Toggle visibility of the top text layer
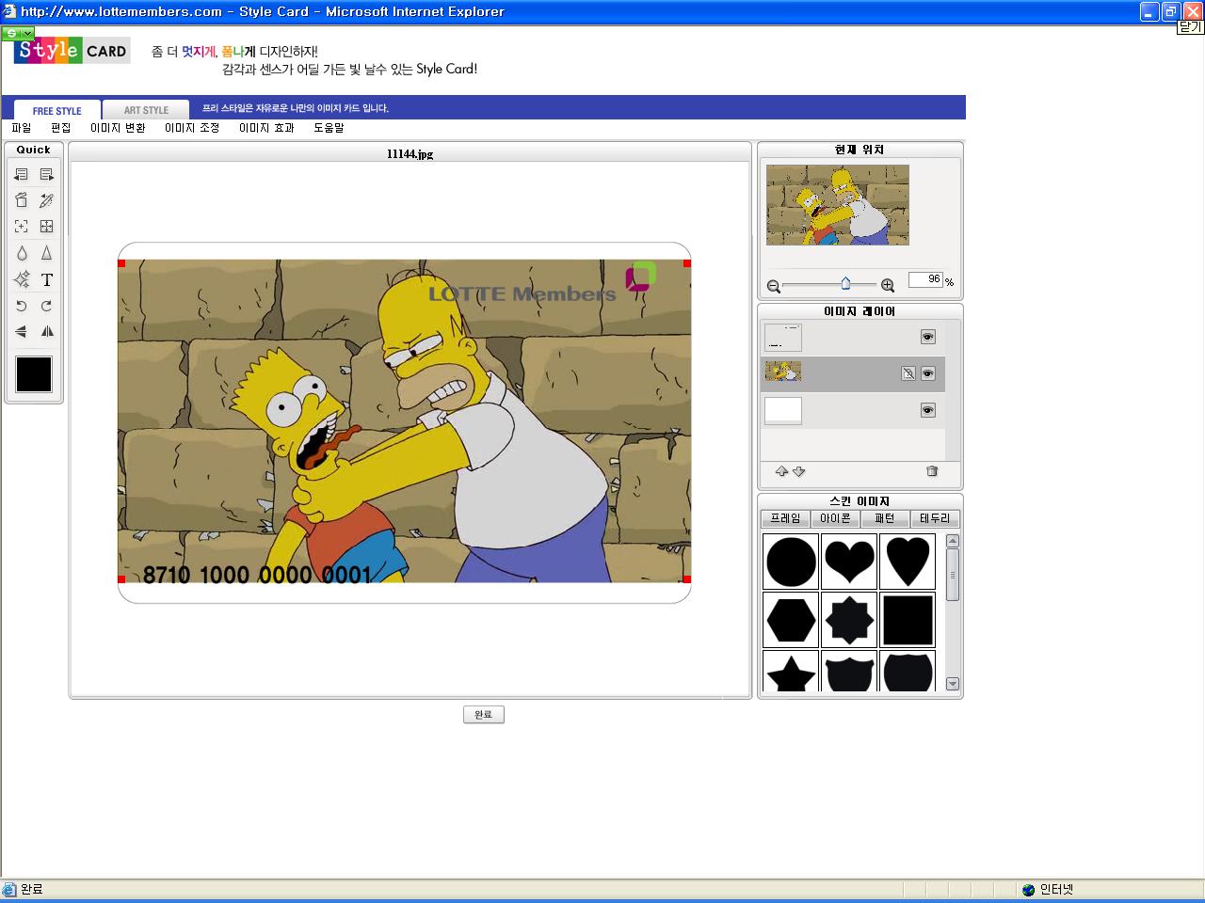This screenshot has width=1205, height=903. 928,337
